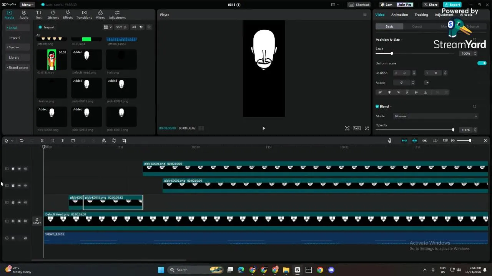
Task: Open the Filters tab
Action: (x=100, y=15)
